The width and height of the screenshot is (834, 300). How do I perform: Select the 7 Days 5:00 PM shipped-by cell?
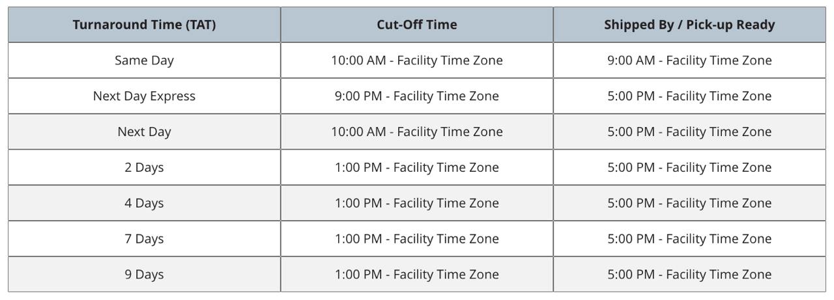(x=689, y=239)
